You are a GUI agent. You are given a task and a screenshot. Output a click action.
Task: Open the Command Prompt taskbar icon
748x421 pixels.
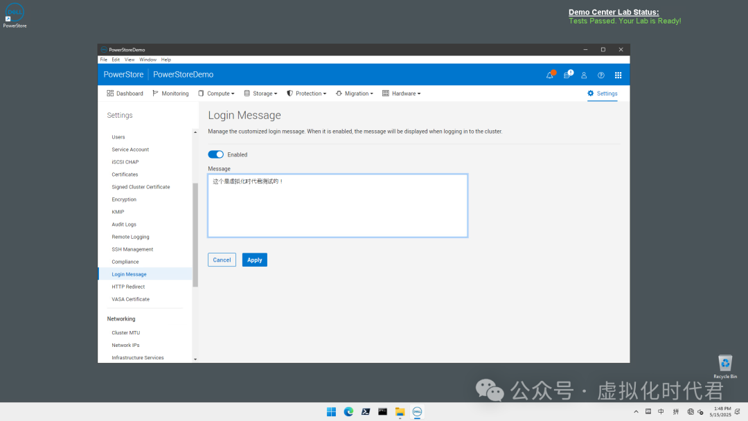382,412
